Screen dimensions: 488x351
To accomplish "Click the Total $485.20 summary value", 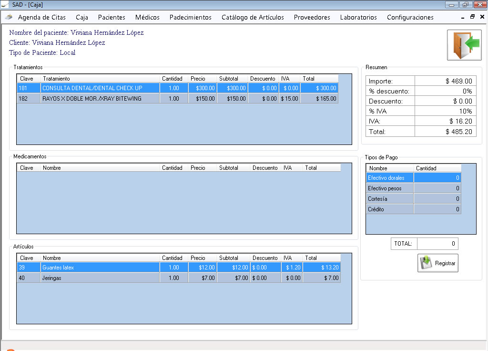I will [x=446, y=132].
